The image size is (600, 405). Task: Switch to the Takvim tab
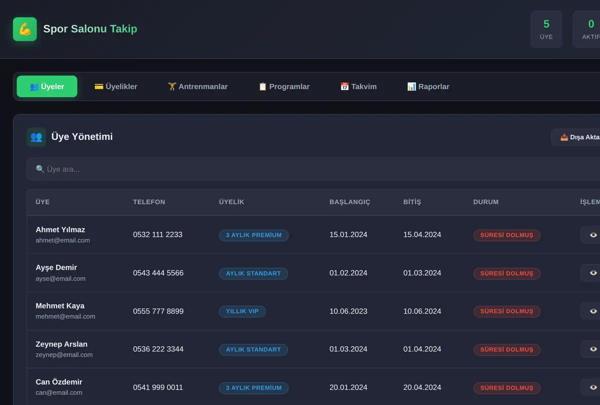coord(358,86)
